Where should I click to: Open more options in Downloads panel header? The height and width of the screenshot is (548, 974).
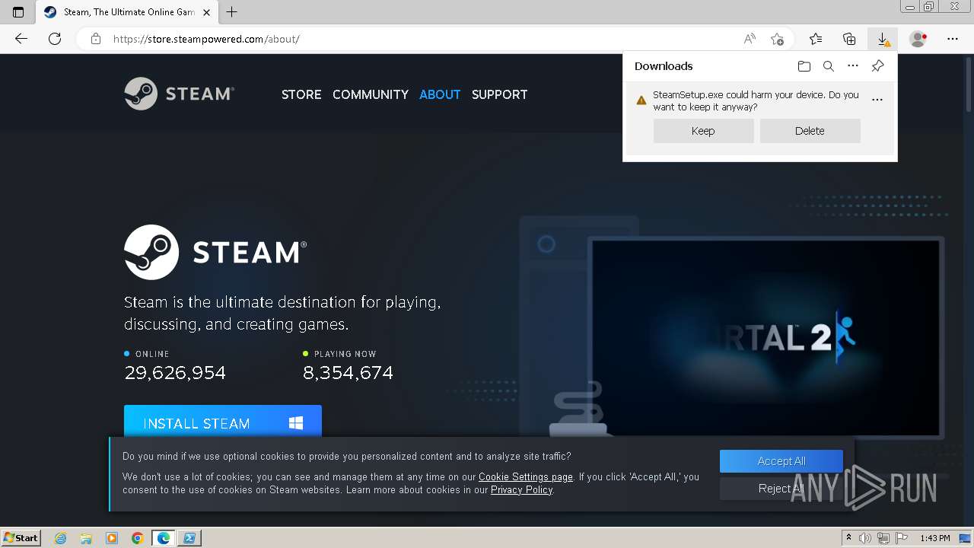(x=853, y=66)
